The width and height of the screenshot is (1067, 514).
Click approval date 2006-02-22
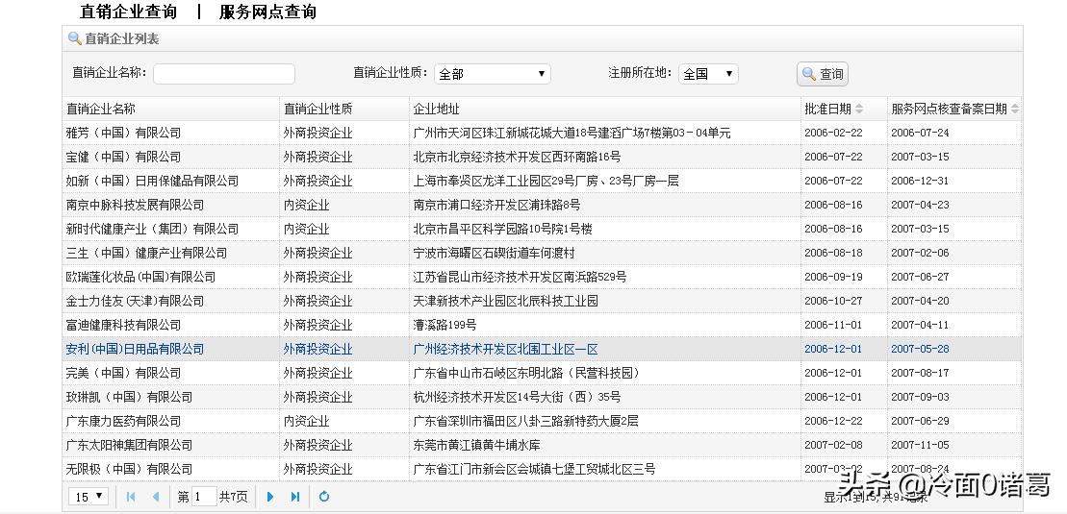point(833,133)
